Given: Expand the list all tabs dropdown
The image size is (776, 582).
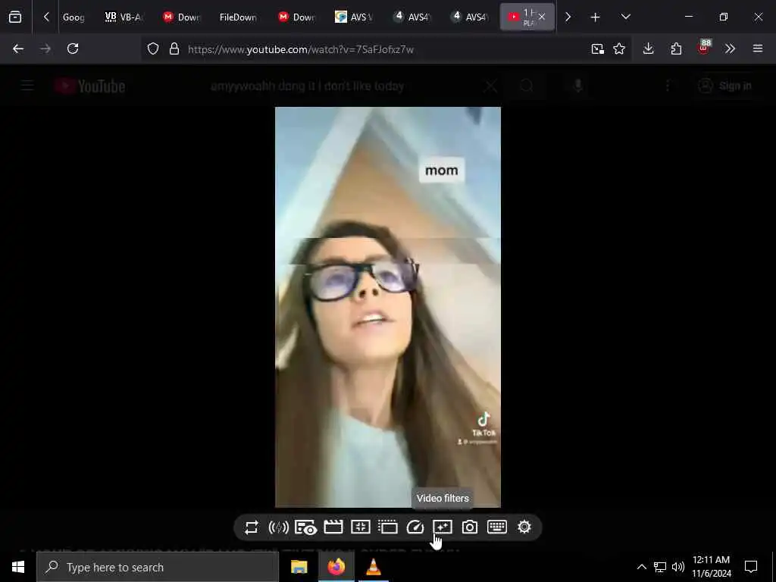Looking at the screenshot, I should pyautogui.click(x=625, y=17).
